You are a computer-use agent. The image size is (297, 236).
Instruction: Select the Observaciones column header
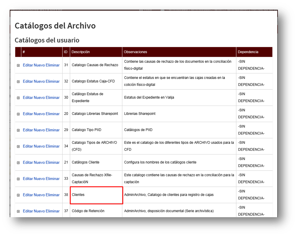coord(135,52)
